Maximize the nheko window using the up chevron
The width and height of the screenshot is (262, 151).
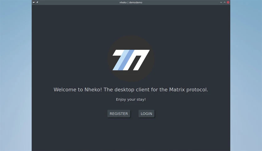(225, 2)
